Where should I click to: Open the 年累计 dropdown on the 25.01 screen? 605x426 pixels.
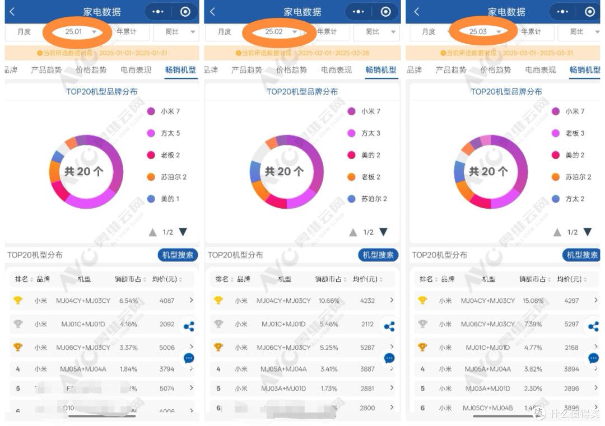click(x=127, y=31)
